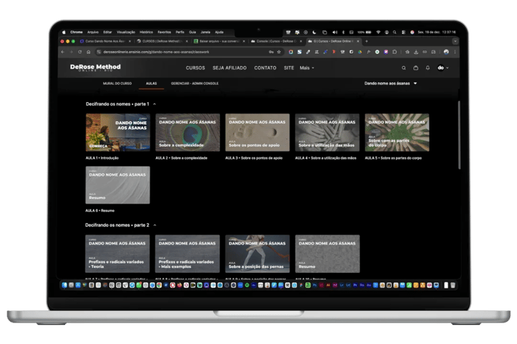Image resolution: width=517 pixels, height=344 pixels.
Task: Switch to 'Console | Cursos' browser tab
Action: coord(275,41)
